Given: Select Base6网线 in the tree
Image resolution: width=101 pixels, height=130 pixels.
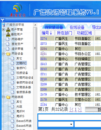Looking at the screenshot, I should (x=24, y=126).
